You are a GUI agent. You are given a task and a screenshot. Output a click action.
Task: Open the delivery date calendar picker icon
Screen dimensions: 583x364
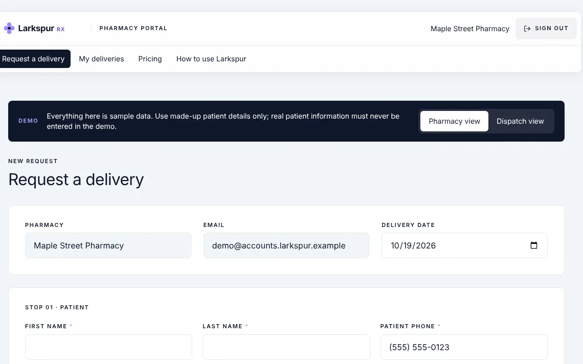pyautogui.click(x=533, y=245)
